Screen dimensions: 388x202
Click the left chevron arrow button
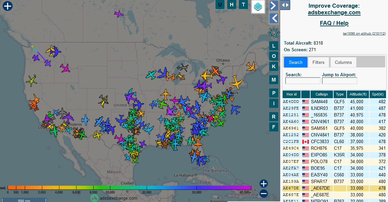click(x=274, y=18)
